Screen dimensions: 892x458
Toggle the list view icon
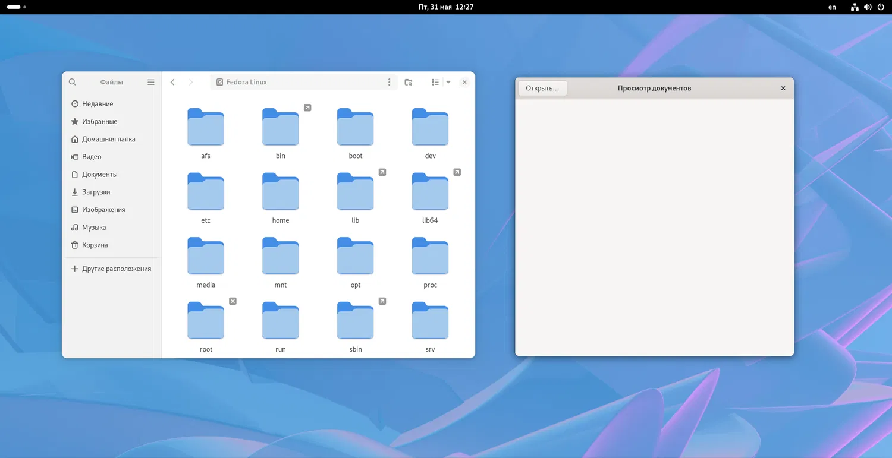click(435, 82)
